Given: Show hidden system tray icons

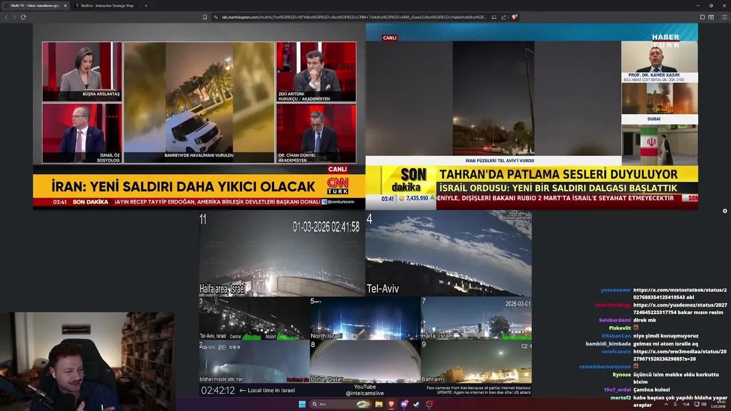Looking at the screenshot, I should 666,404.
